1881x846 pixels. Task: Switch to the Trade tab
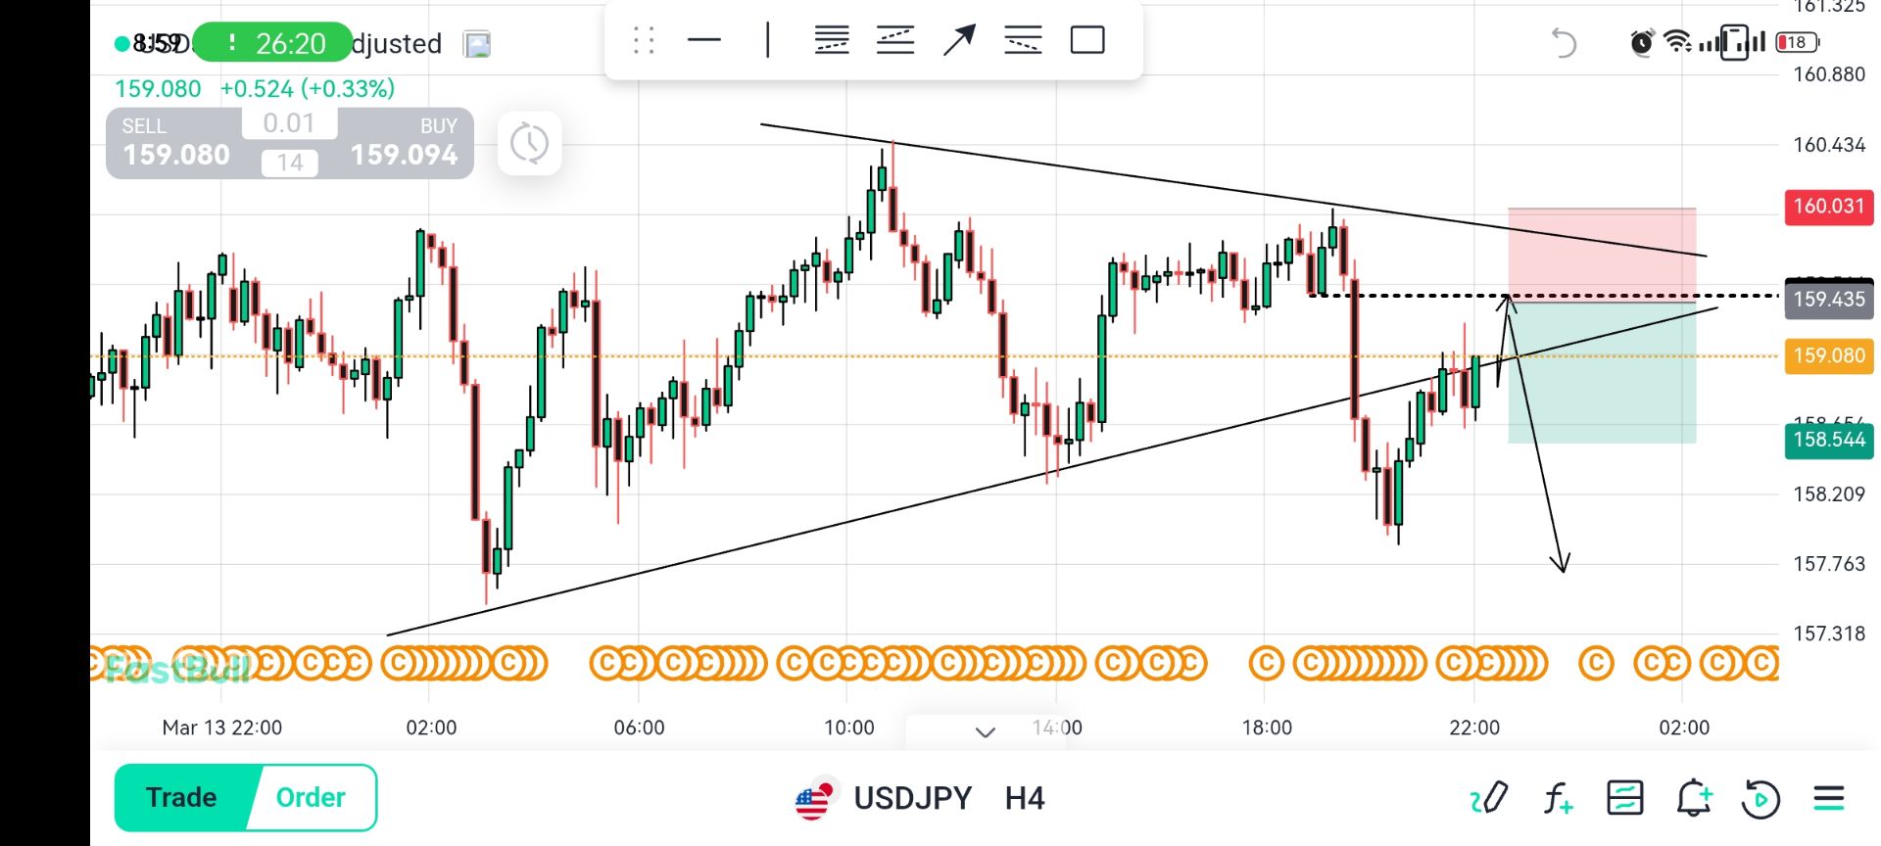(182, 797)
